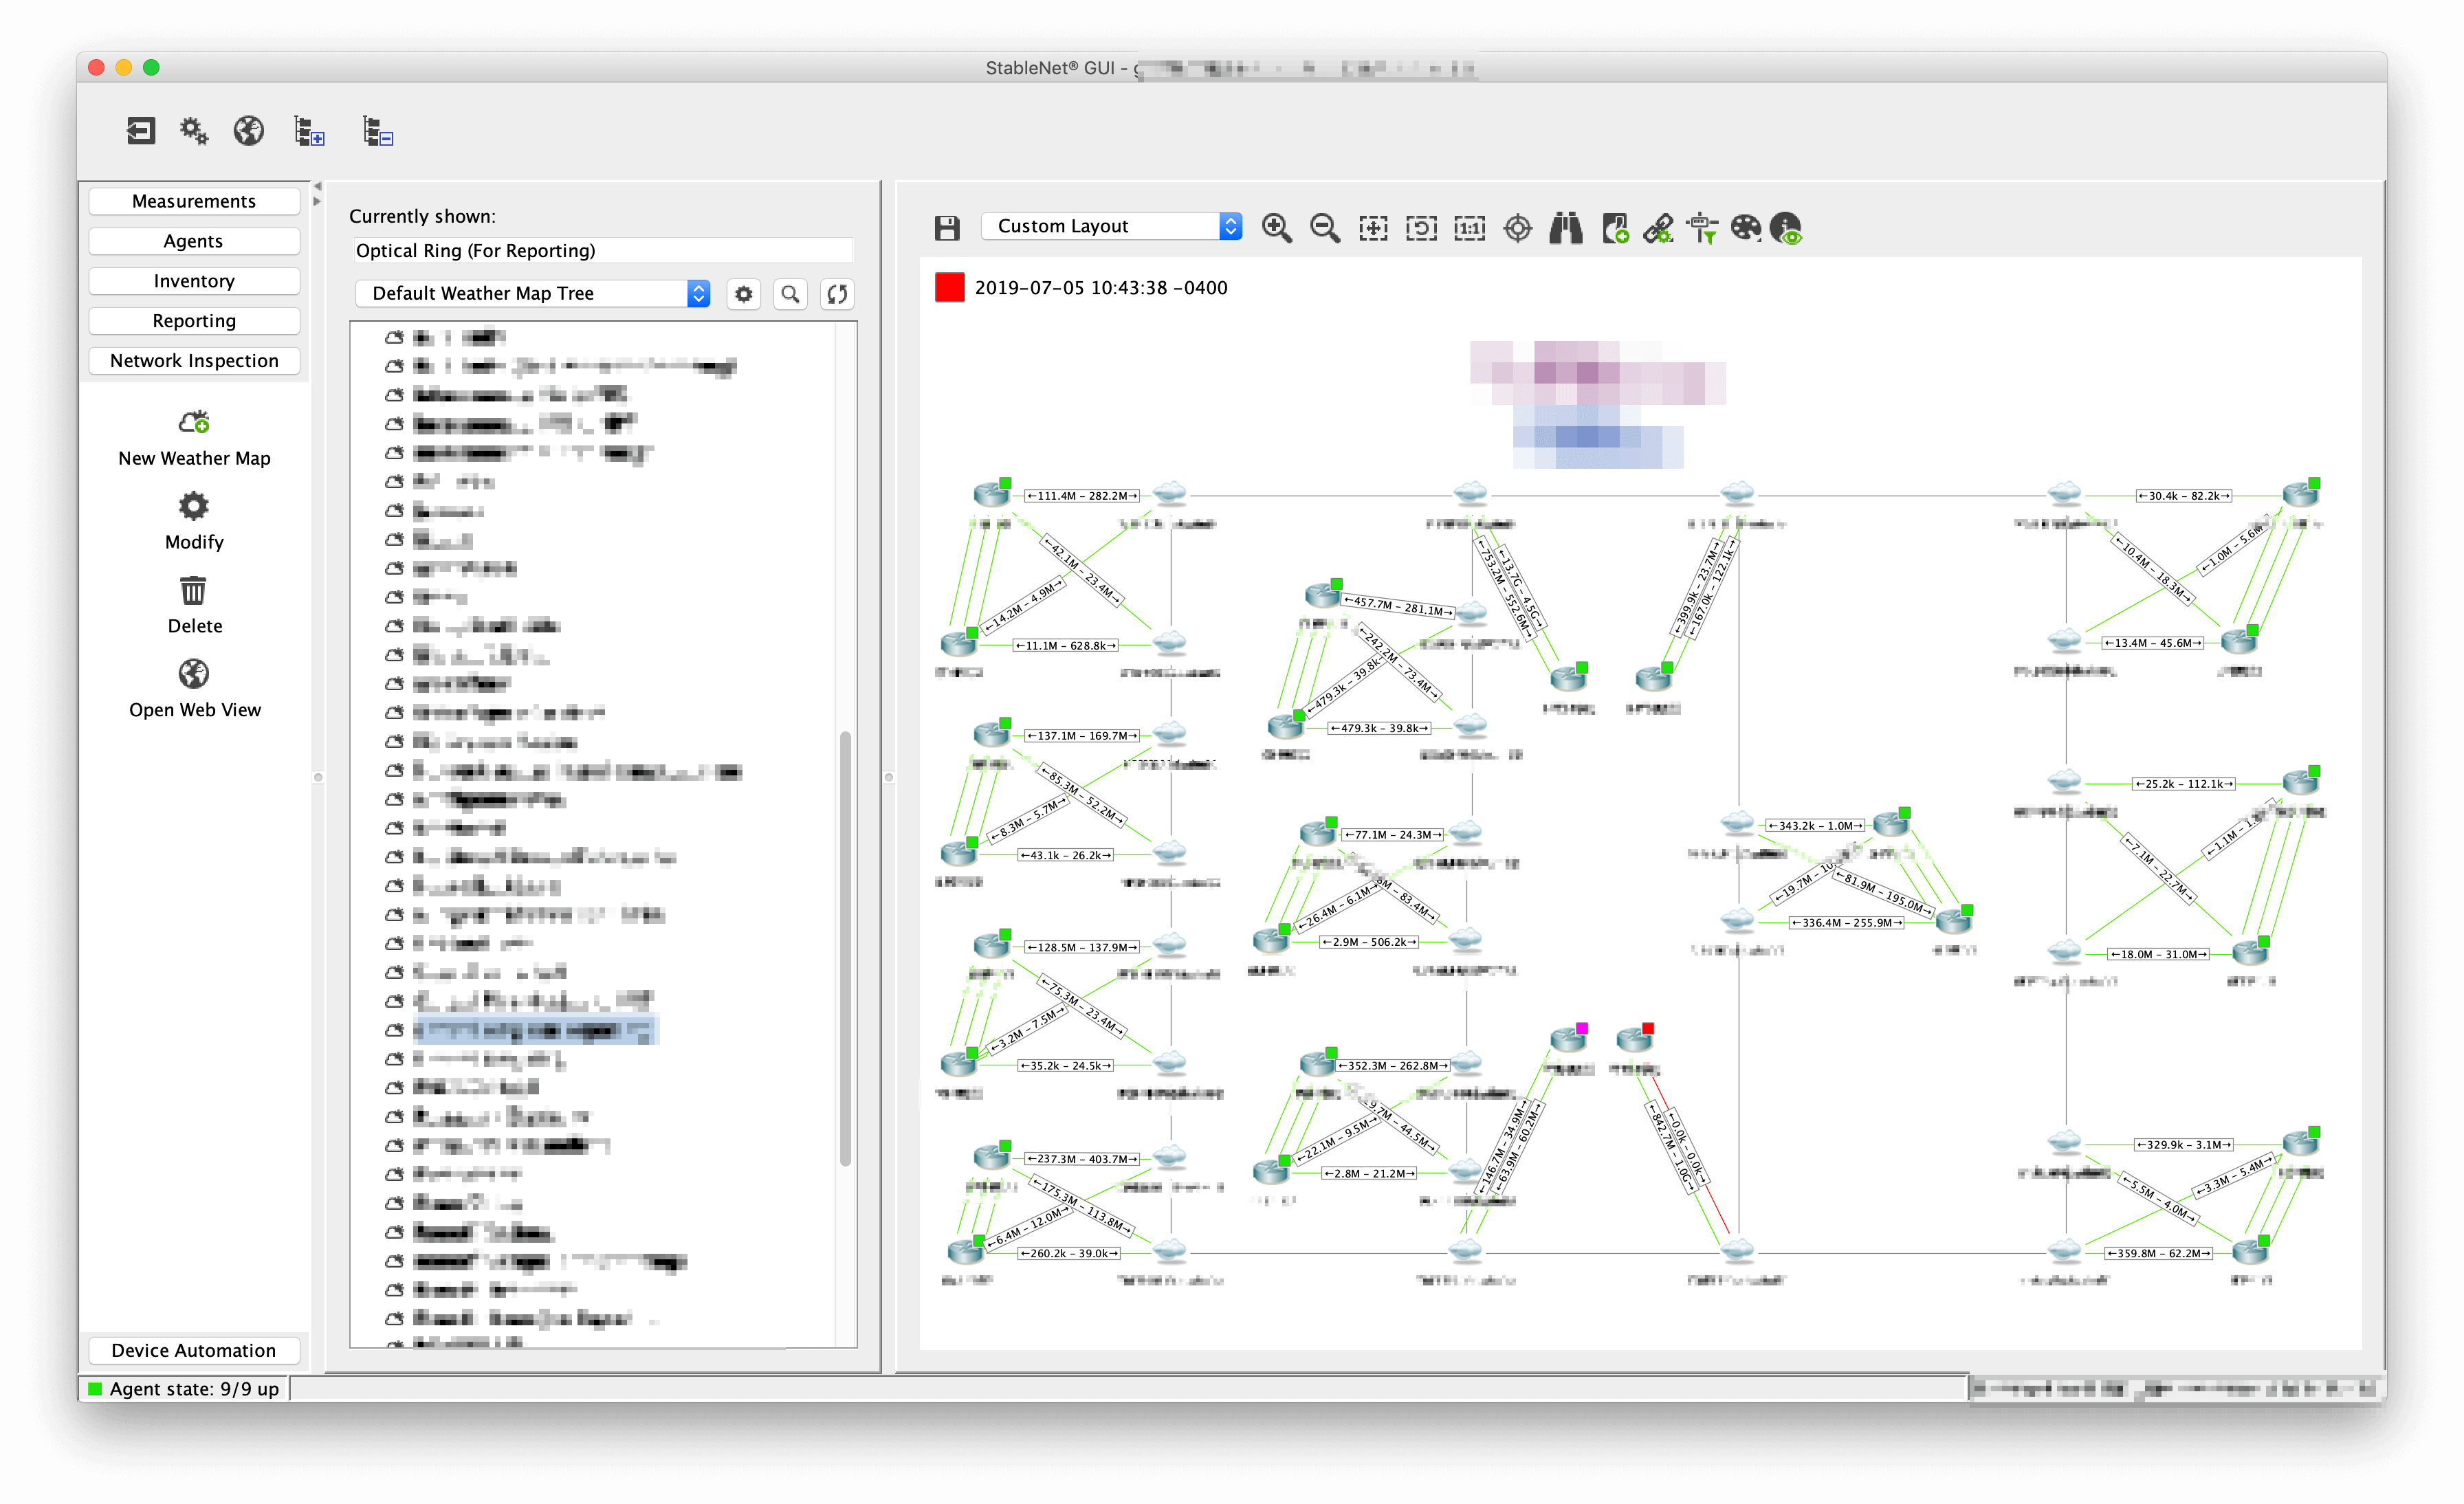Click the Agent state: 9/9 up status
2464x1504 pixels.
point(184,1389)
